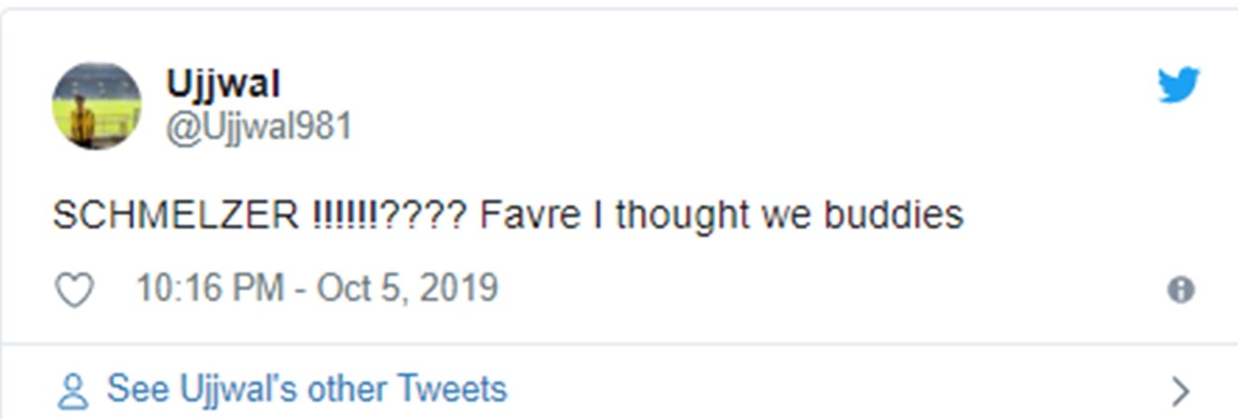Screen dimensions: 1238x419
Task: Open the tweet info circle icon
Action: click(1180, 291)
